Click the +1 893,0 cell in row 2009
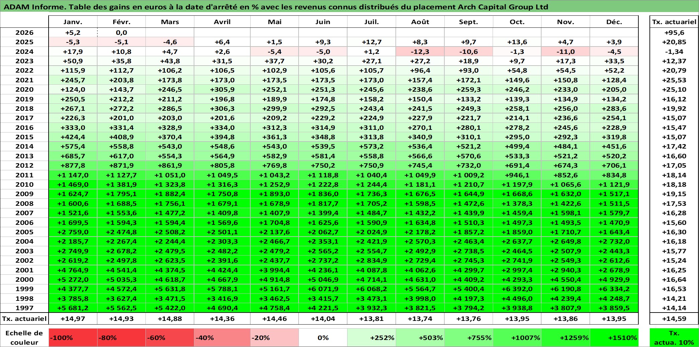 (274, 194)
